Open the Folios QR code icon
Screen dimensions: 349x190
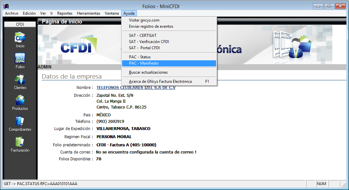pyautogui.click(x=20, y=58)
